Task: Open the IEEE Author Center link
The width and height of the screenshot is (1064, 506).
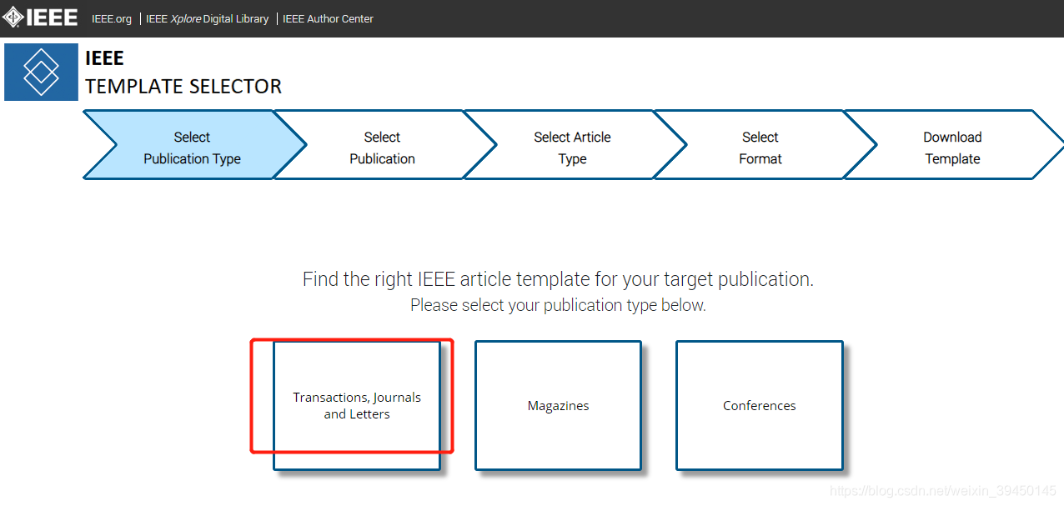Action: coord(328,18)
